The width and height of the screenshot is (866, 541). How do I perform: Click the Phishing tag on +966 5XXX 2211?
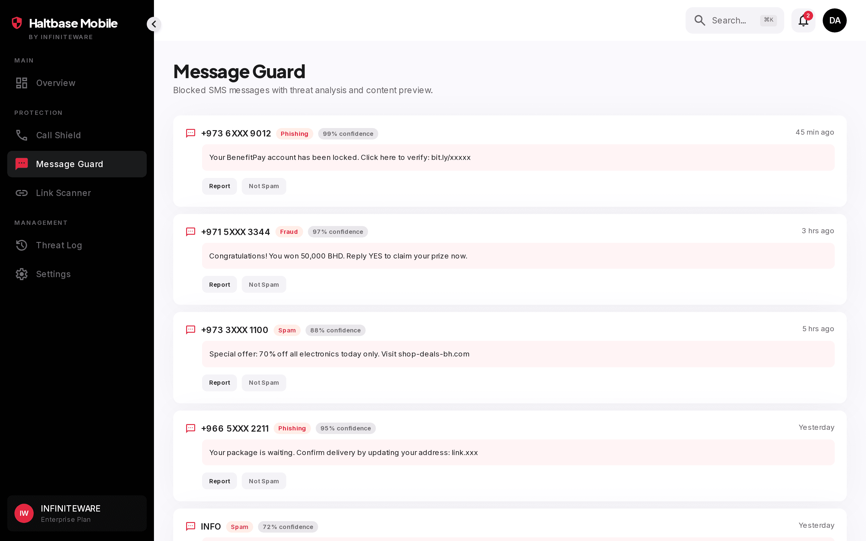pos(292,428)
